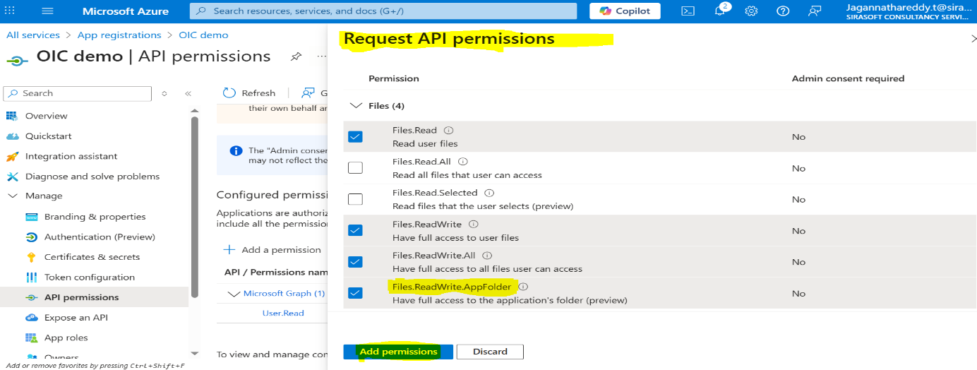Image resolution: width=977 pixels, height=370 pixels.
Task: Launch Cloud Shell from top bar
Action: coord(687,11)
